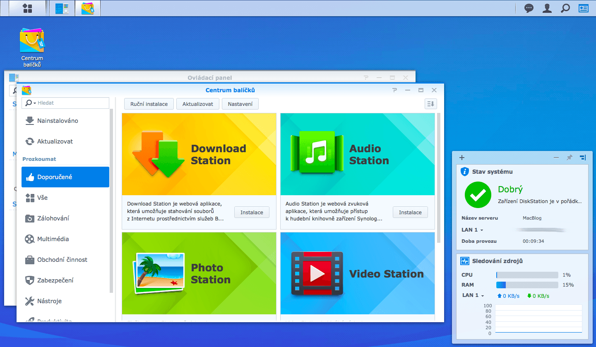Click the Photo Station beach picture icon
This screenshot has width=596, height=347.
[159, 273]
